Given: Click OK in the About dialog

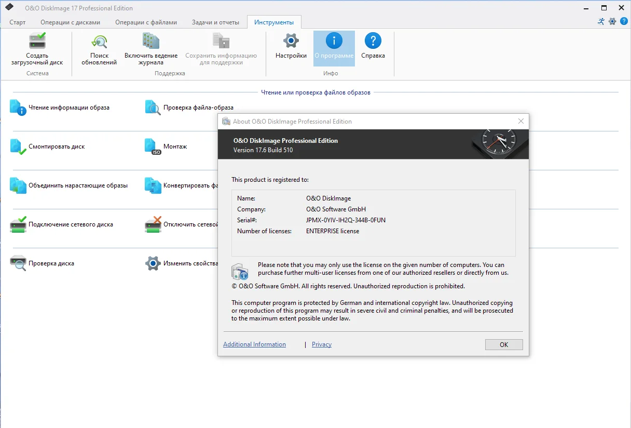Looking at the screenshot, I should [504, 344].
